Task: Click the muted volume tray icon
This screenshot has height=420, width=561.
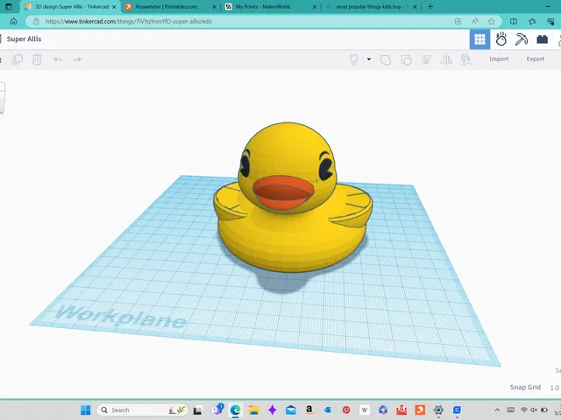Action: point(534,410)
